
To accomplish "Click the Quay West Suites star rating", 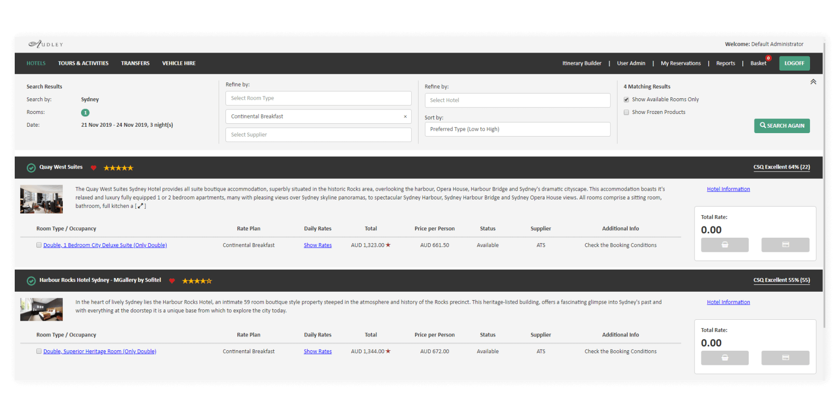I will point(118,168).
